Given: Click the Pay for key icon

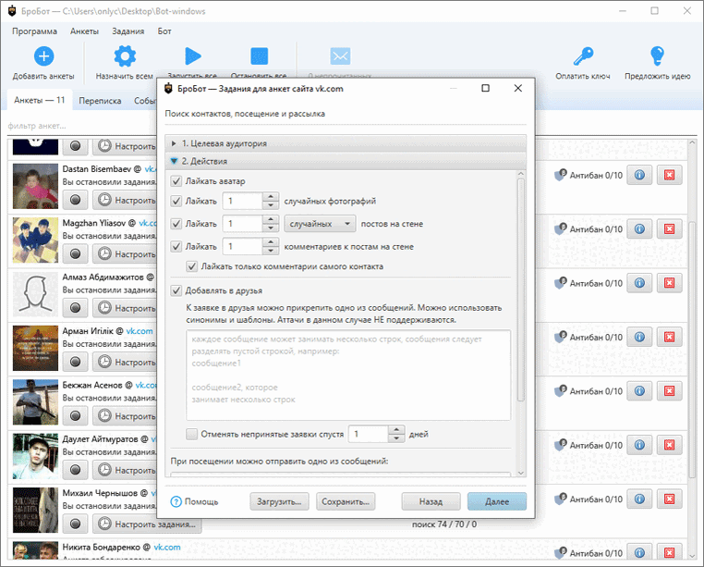Looking at the screenshot, I should coord(583,56).
